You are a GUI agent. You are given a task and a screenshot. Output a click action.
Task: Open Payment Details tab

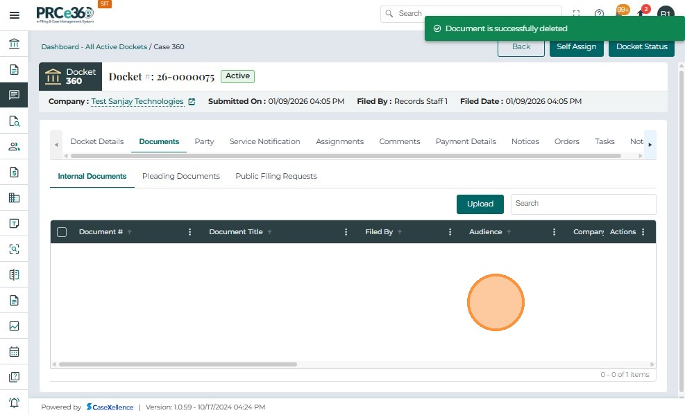[466, 141]
